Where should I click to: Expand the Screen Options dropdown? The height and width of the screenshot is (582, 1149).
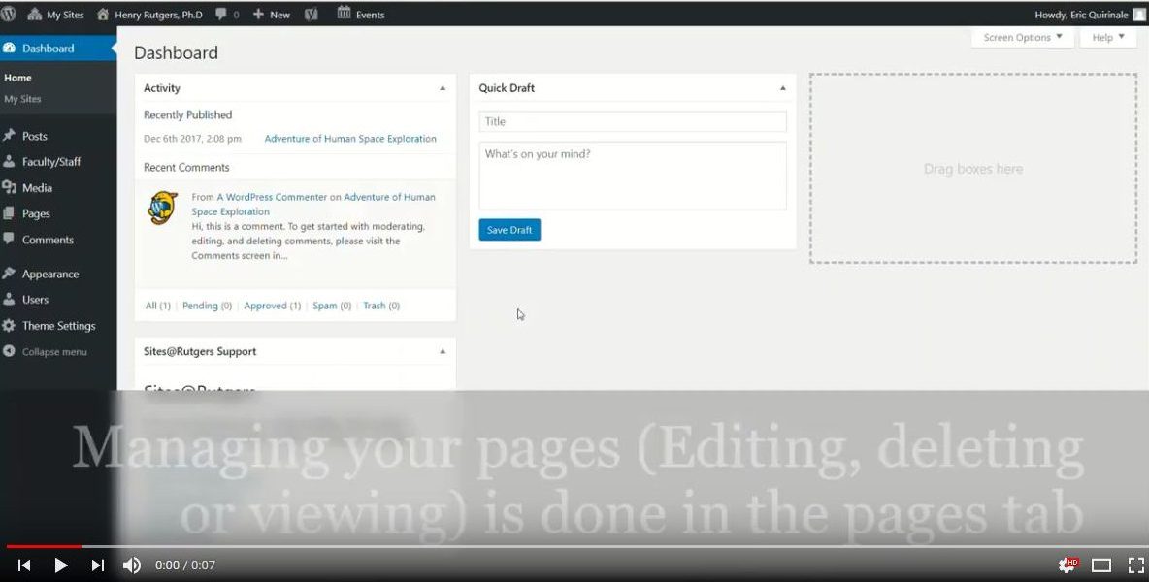tap(1022, 38)
